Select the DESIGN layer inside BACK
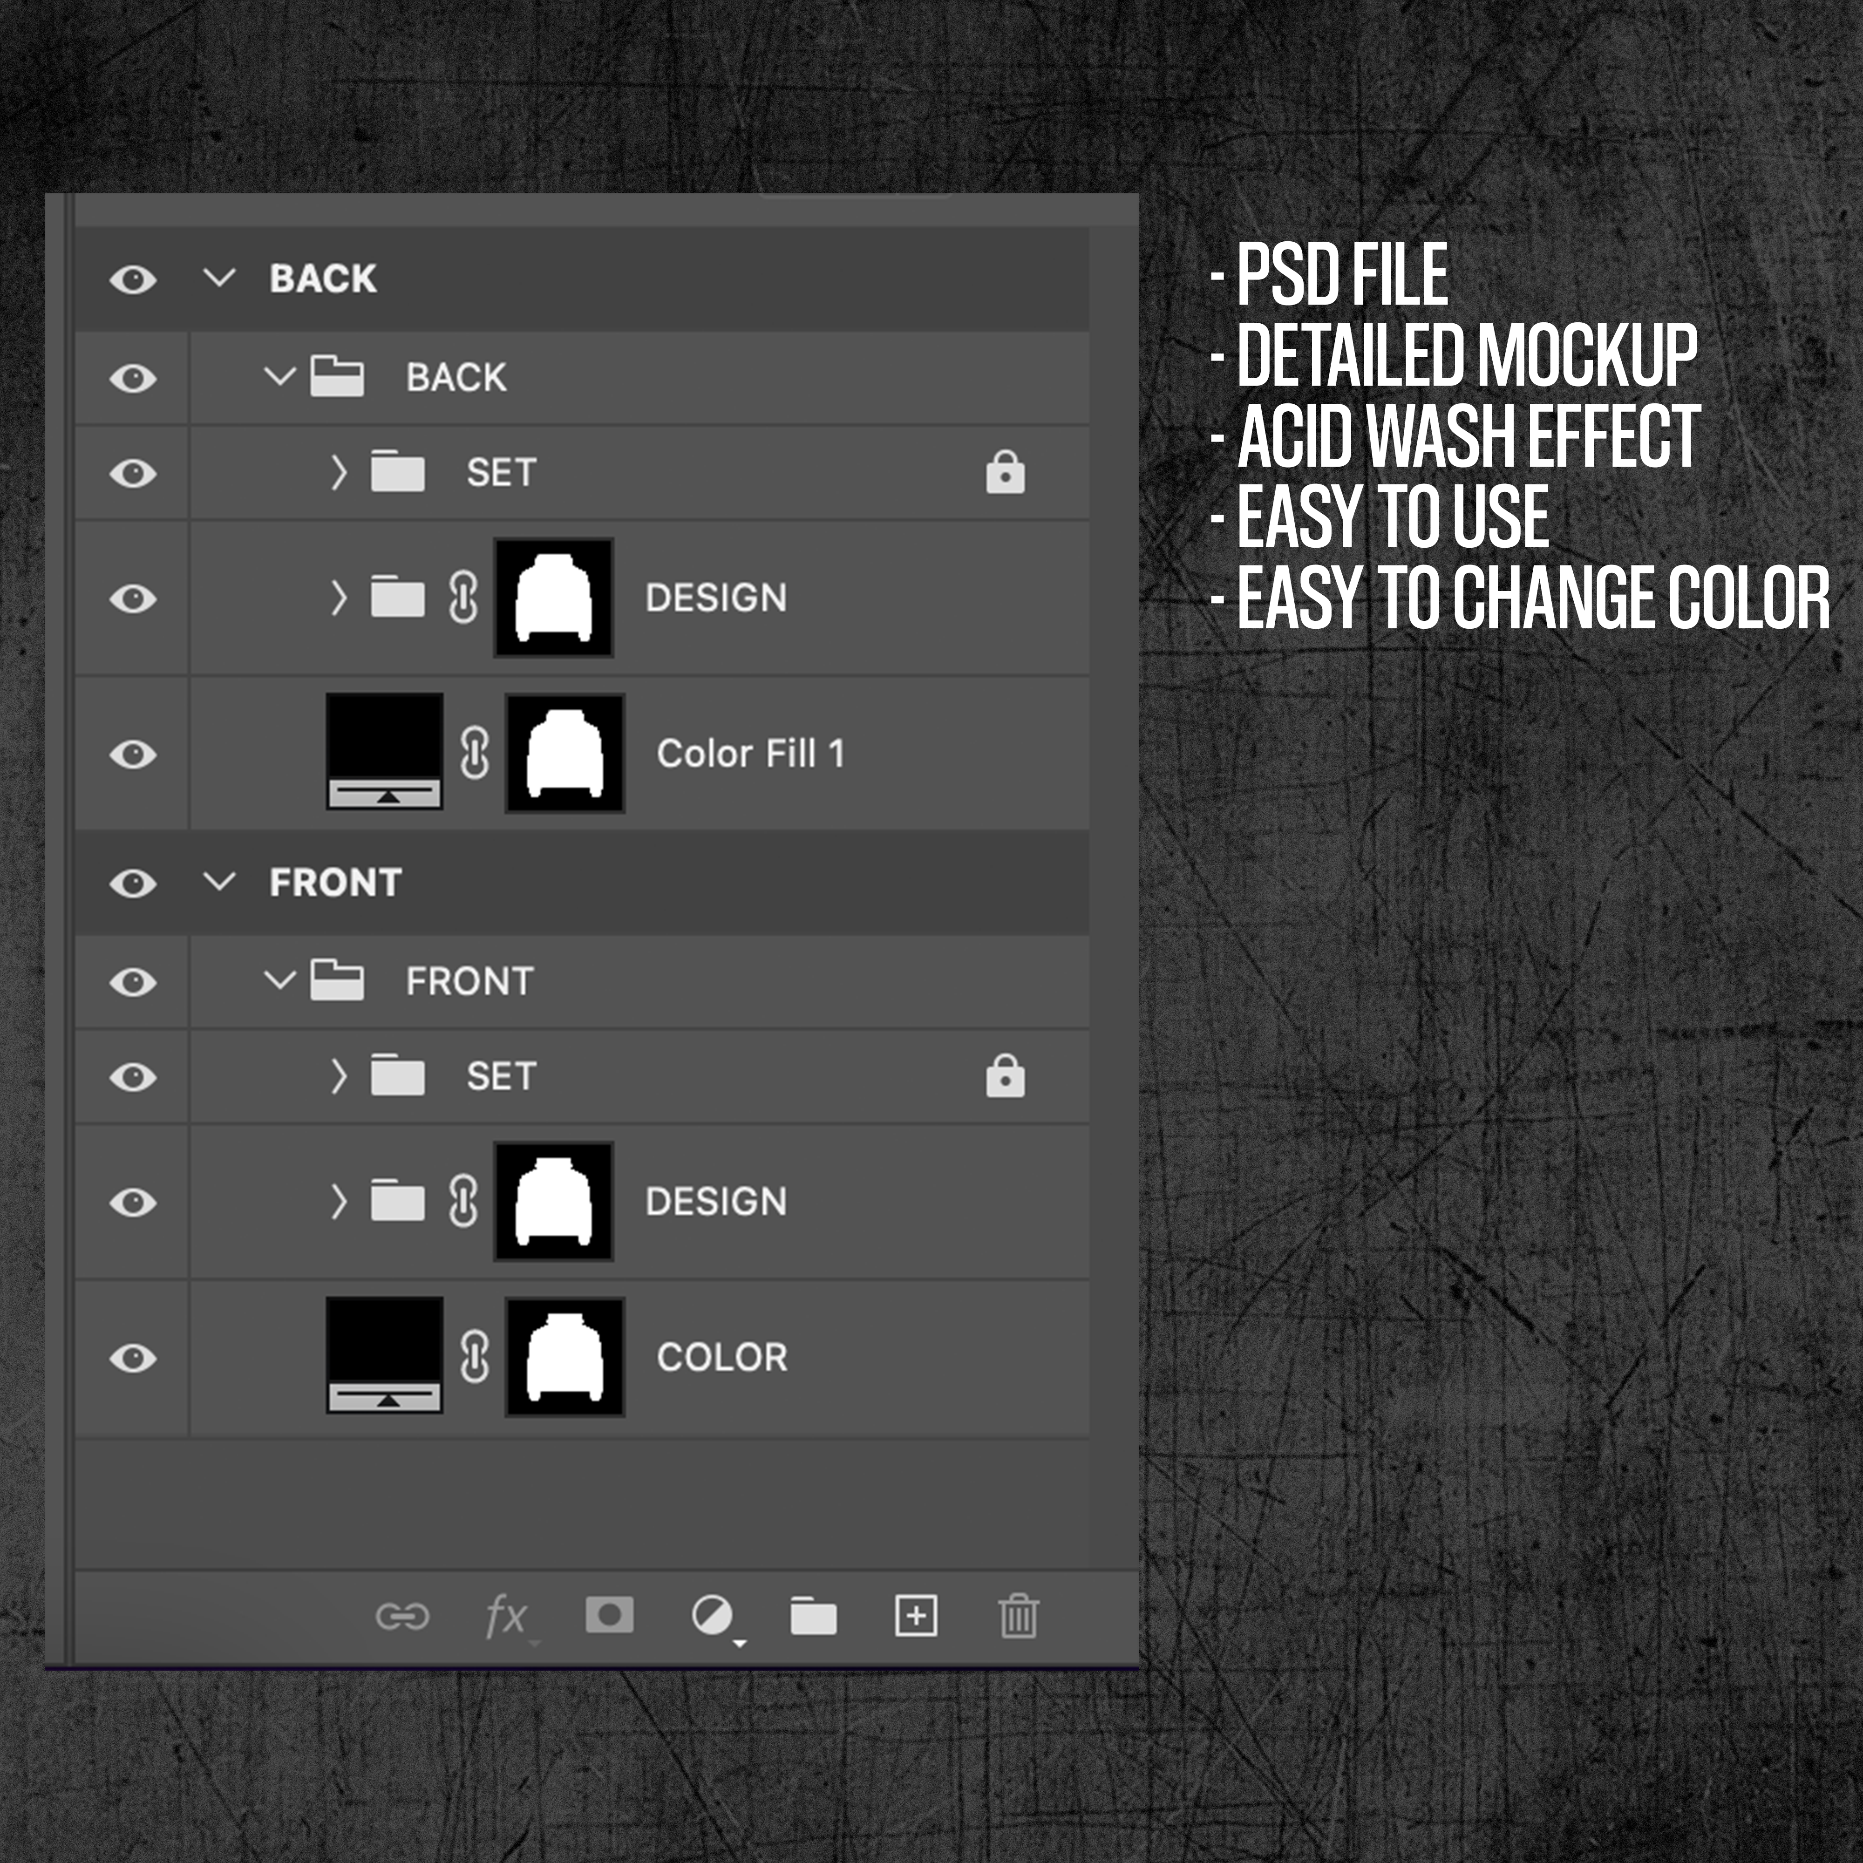The height and width of the screenshot is (1863, 1863). [715, 598]
